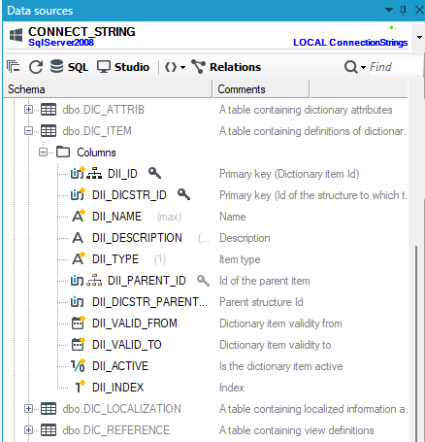Click the text type icon of DII_TYPE

click(79, 258)
